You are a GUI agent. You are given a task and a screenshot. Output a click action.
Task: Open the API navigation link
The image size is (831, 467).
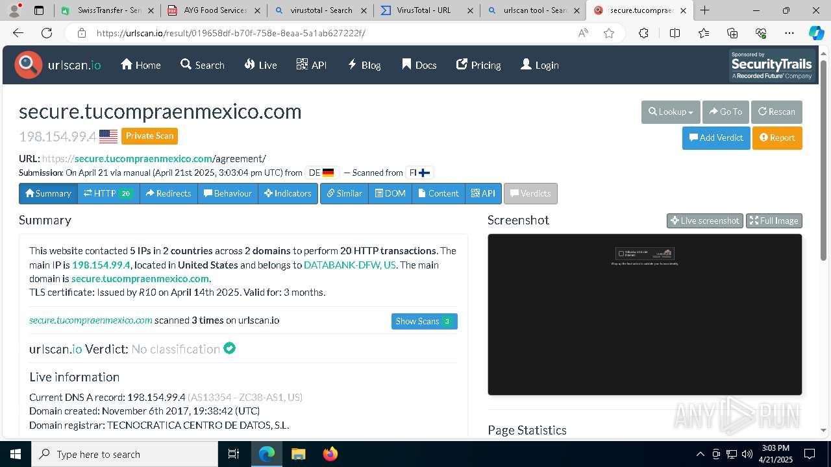click(x=312, y=65)
